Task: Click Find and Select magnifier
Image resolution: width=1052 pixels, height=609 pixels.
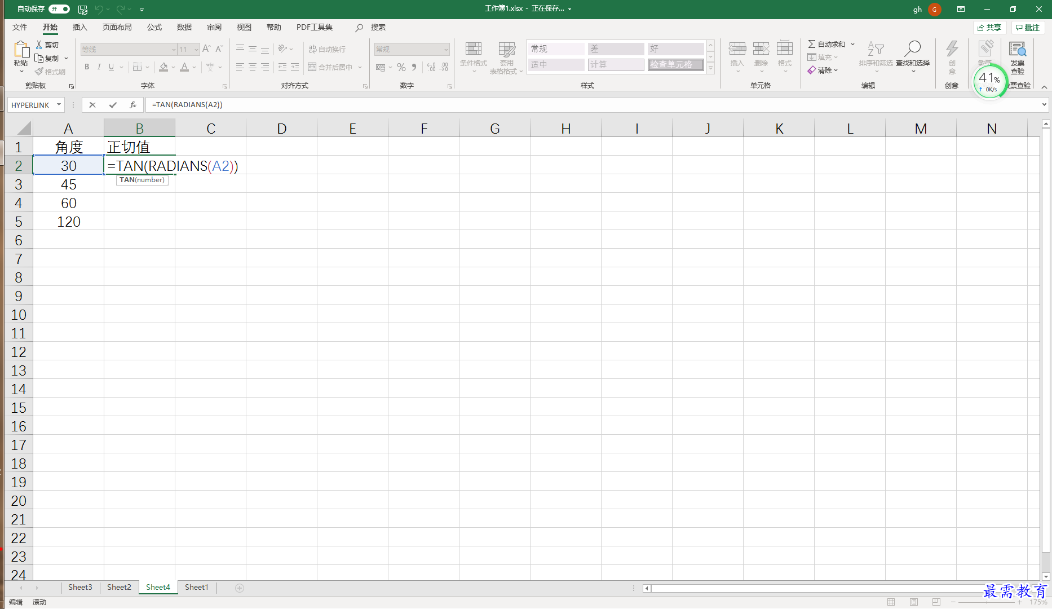Action: click(912, 49)
